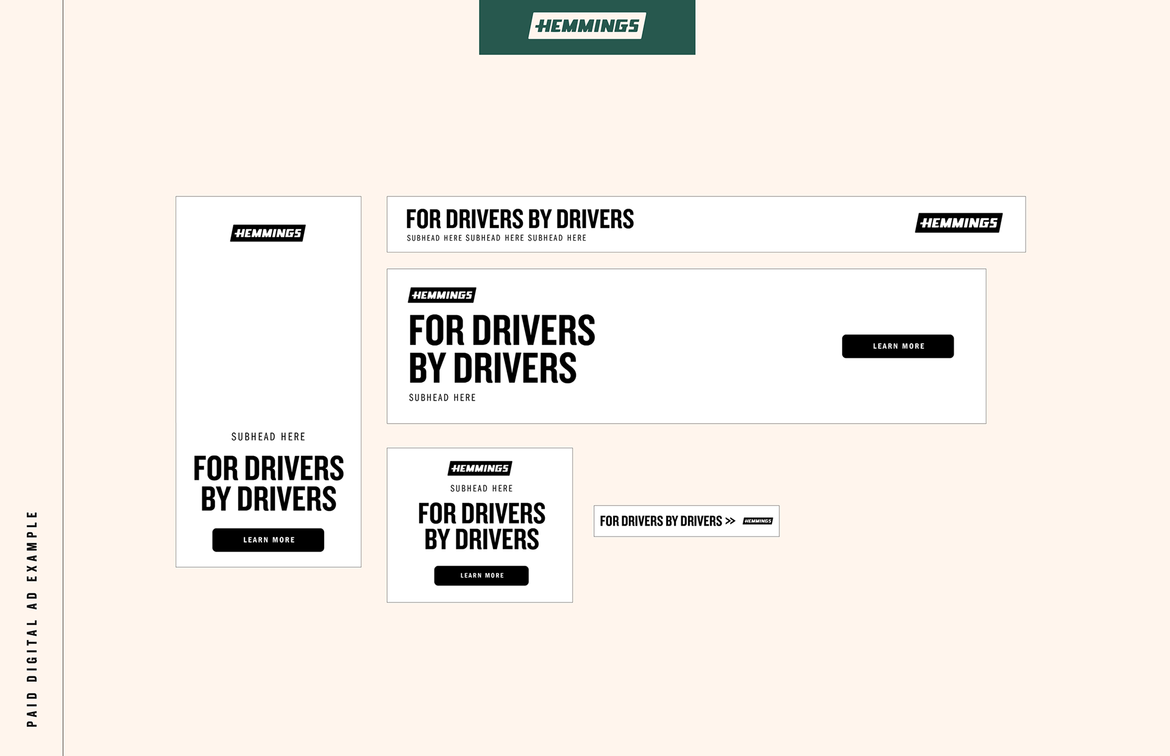This screenshot has height=756, width=1170.
Task: Click Subhead Here text in square ad
Action: point(481,488)
